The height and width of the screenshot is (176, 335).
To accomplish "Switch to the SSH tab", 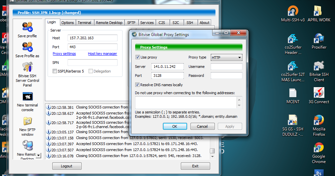I will pos(190,23).
